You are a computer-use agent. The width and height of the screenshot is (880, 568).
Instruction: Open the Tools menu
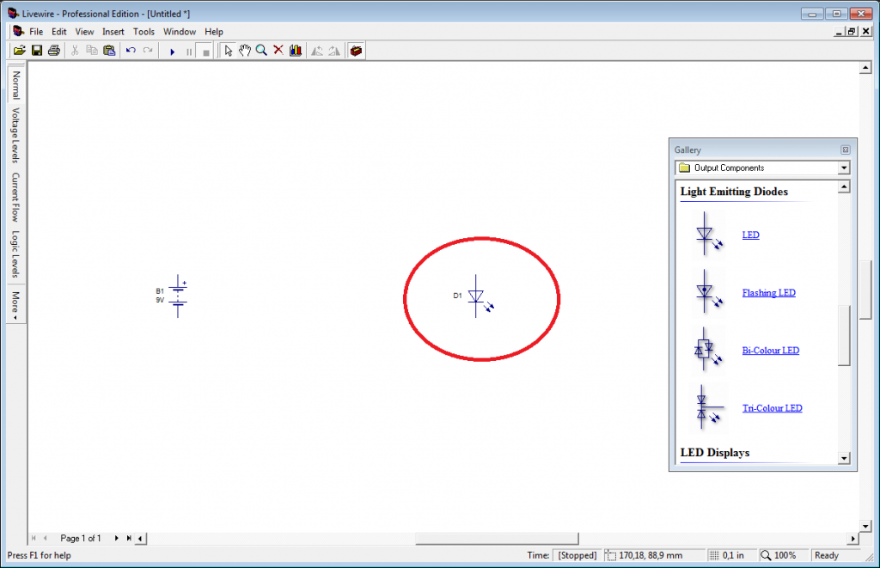point(143,31)
